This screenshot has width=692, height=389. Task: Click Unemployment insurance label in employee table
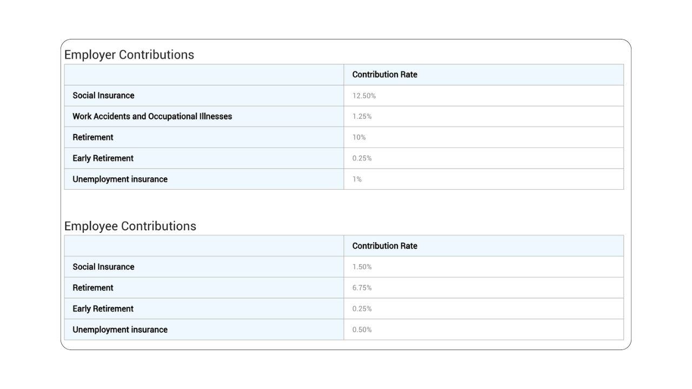pos(120,330)
